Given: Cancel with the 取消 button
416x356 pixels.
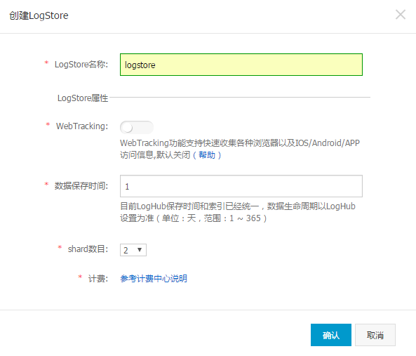Looking at the screenshot, I should tap(375, 335).
